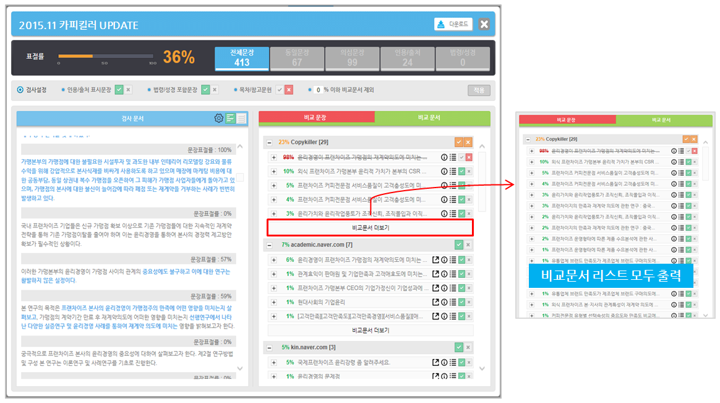Open list view for the 98% entry
Viewport: 720px width, 403px height.
click(x=453, y=157)
